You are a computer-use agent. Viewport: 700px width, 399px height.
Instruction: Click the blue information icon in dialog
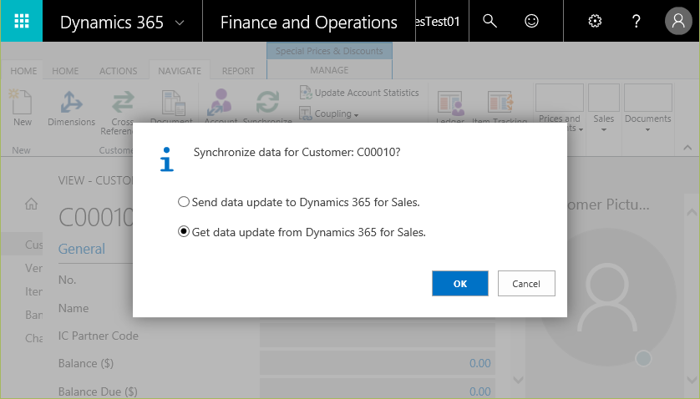(x=166, y=159)
